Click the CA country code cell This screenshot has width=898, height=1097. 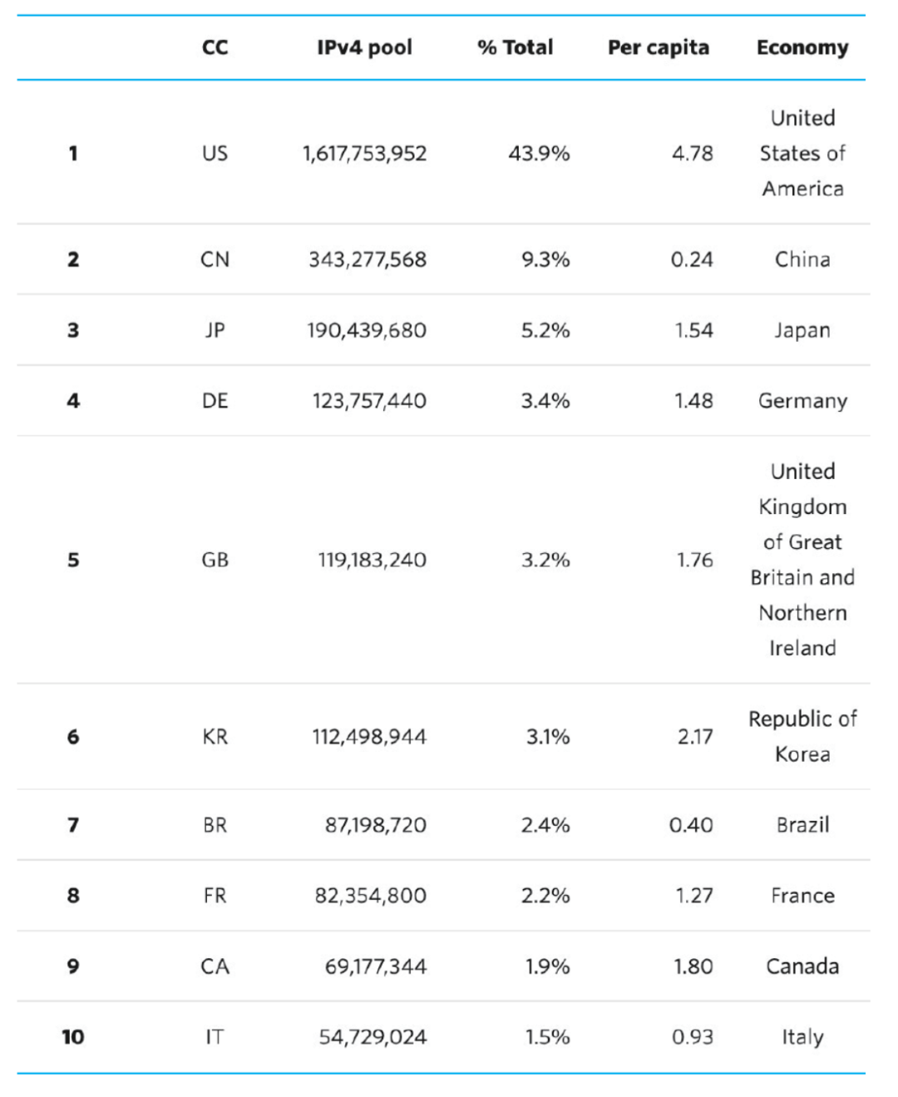tap(215, 966)
